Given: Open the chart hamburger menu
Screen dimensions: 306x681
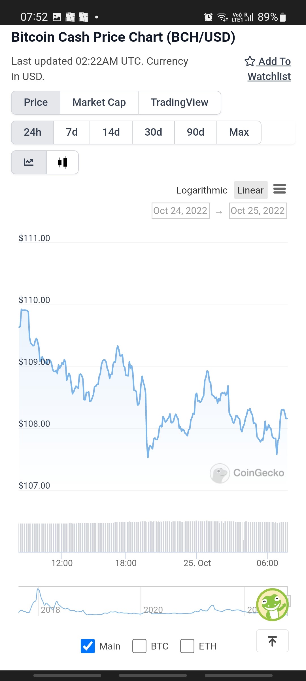Looking at the screenshot, I should coord(280,189).
